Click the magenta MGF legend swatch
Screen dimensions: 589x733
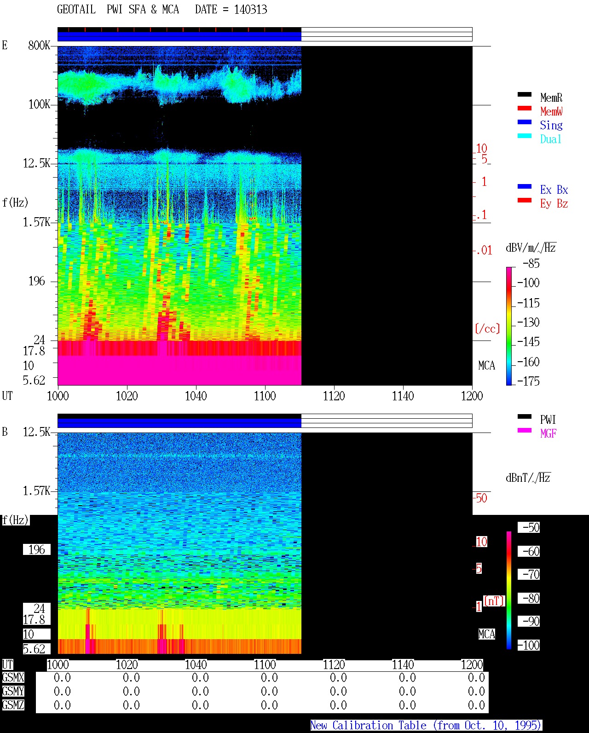point(525,430)
